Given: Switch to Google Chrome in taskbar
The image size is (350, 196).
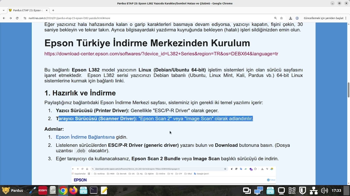Looking at the screenshot, I should coord(63,190).
